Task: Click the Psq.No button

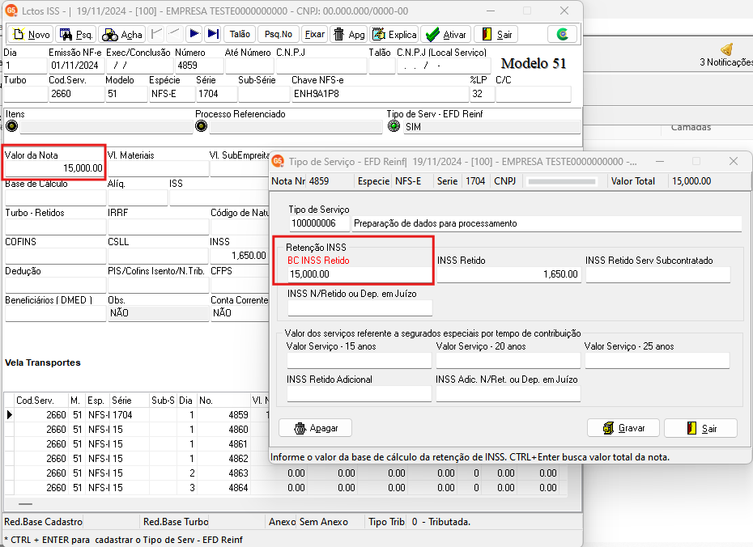Action: (x=278, y=34)
